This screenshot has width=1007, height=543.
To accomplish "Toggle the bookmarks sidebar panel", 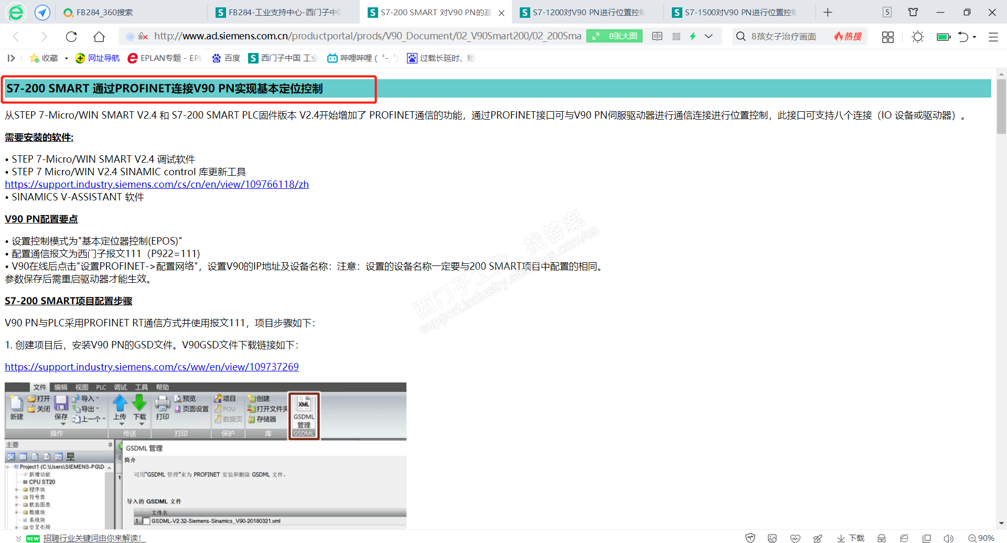I will coord(11,58).
